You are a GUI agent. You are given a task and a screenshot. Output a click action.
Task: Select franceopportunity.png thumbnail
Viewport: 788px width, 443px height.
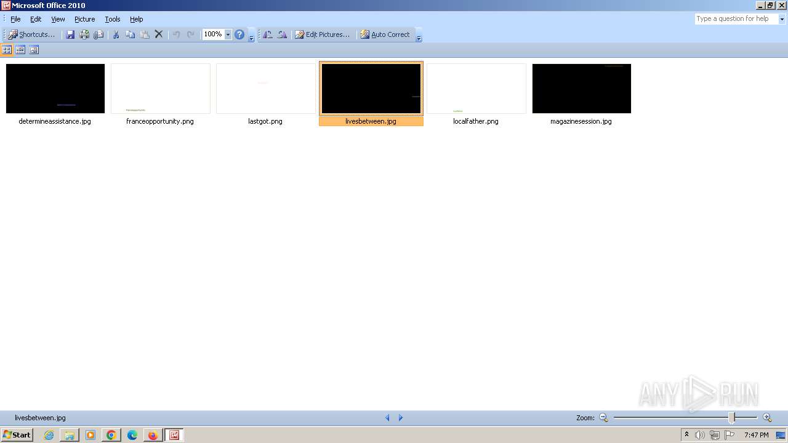[x=161, y=89]
